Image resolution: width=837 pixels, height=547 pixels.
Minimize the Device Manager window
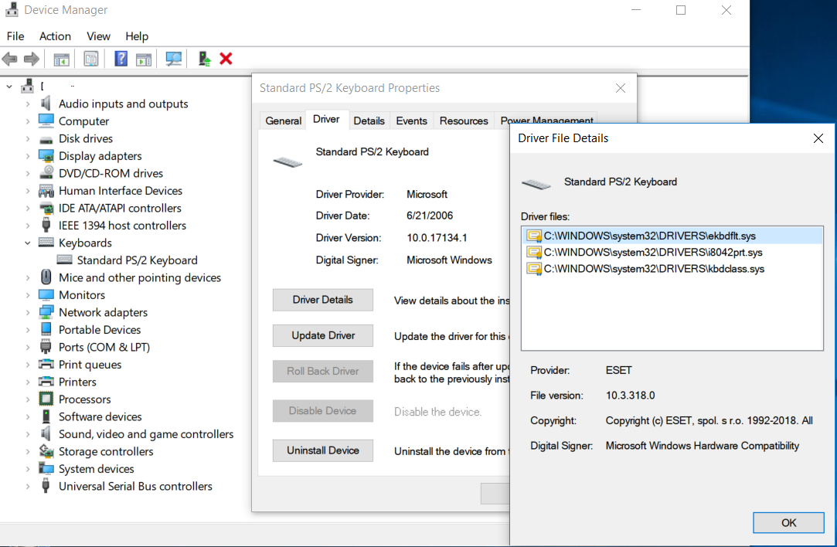coord(636,10)
